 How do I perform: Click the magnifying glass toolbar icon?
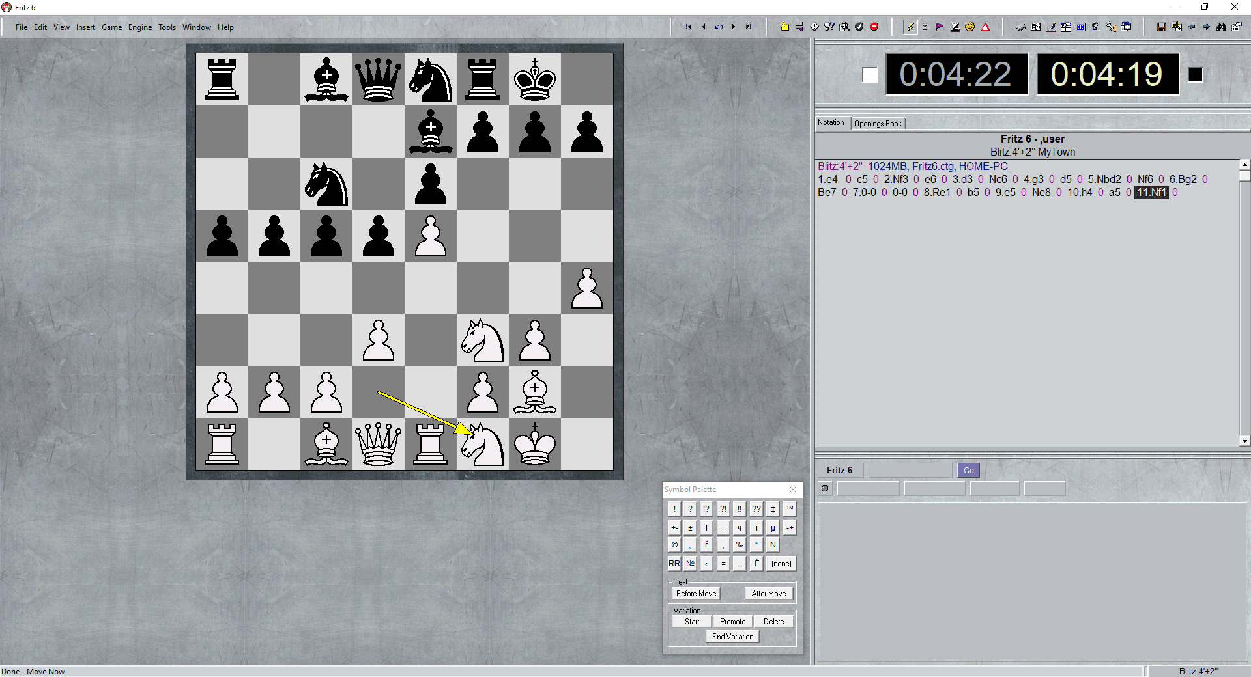844,27
